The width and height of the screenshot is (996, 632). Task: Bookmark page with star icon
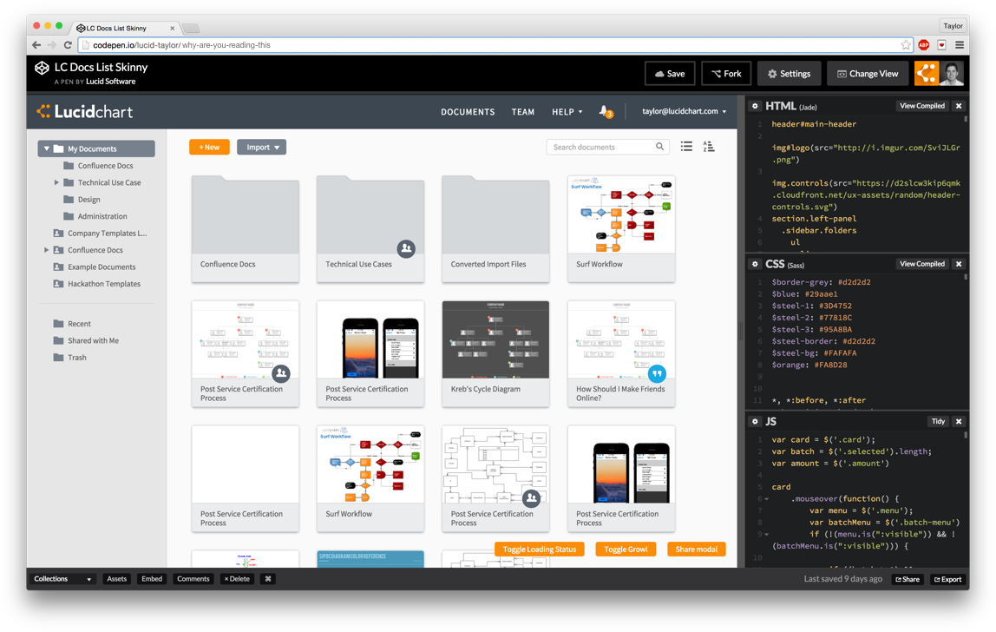[x=906, y=45]
